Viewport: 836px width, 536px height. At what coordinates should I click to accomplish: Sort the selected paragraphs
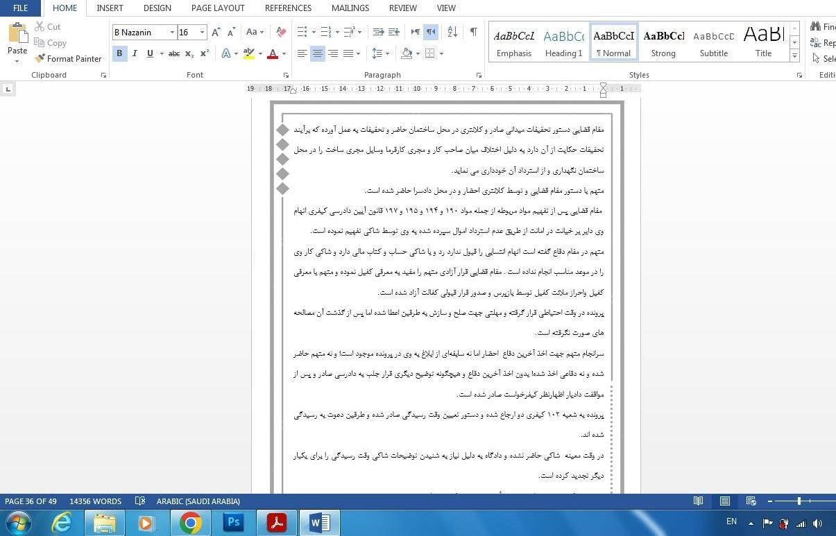click(x=452, y=32)
